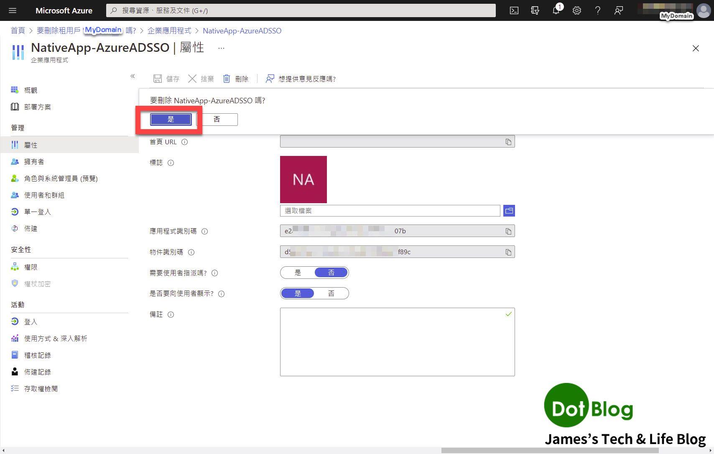The width and height of the screenshot is (714, 454).
Task: Click the 物件識別碼 field
Action: tap(398, 252)
